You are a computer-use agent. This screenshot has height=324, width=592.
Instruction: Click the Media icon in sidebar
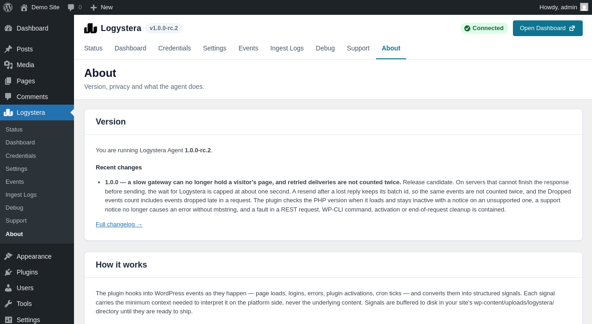pos(8,65)
